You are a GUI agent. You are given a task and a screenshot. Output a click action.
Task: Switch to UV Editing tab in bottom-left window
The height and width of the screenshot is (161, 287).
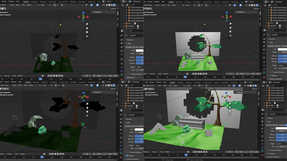coord(54,82)
